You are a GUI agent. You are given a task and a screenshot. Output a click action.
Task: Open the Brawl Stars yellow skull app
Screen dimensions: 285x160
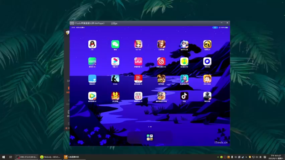coord(207,44)
